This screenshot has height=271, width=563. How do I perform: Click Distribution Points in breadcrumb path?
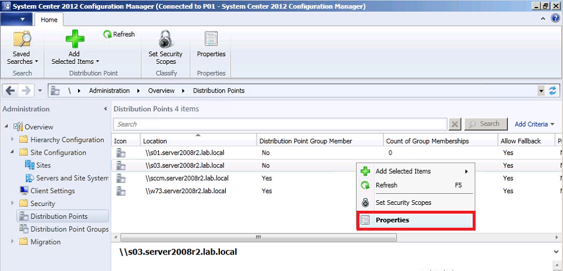pos(219,91)
